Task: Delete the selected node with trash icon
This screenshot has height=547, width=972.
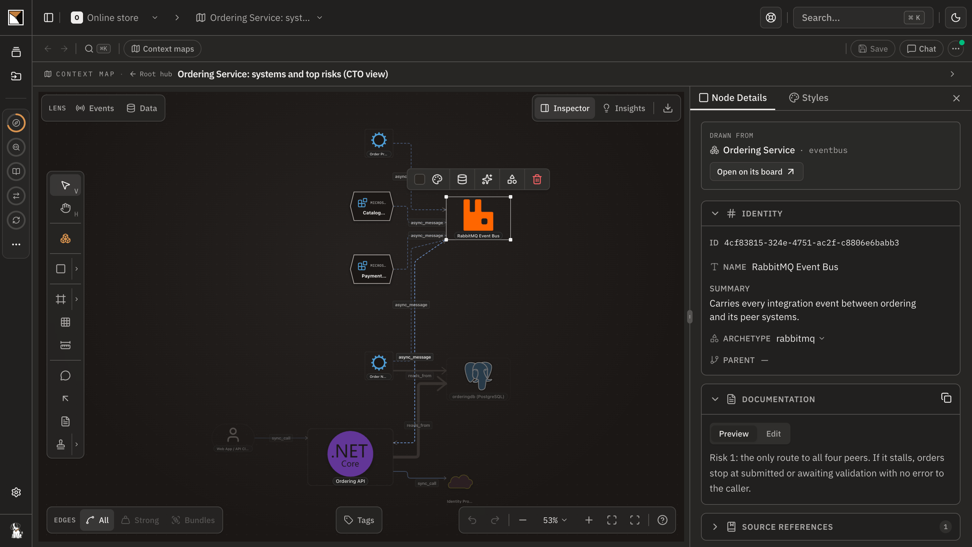Action: click(537, 179)
